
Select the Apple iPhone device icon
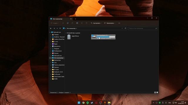tap(69, 37)
